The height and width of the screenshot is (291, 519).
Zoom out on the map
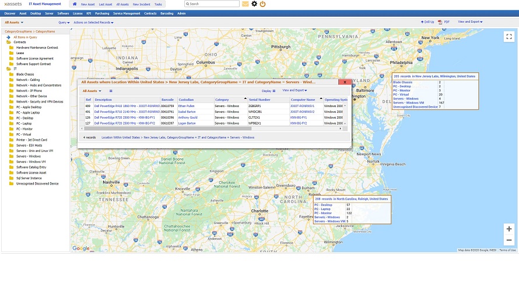pyautogui.click(x=509, y=240)
